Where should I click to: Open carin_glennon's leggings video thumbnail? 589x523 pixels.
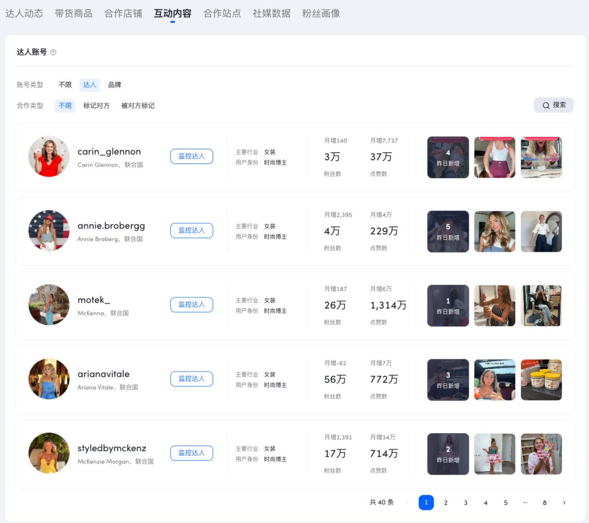495,157
